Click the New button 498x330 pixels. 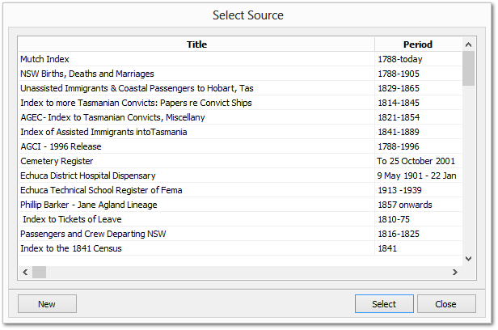(x=47, y=304)
